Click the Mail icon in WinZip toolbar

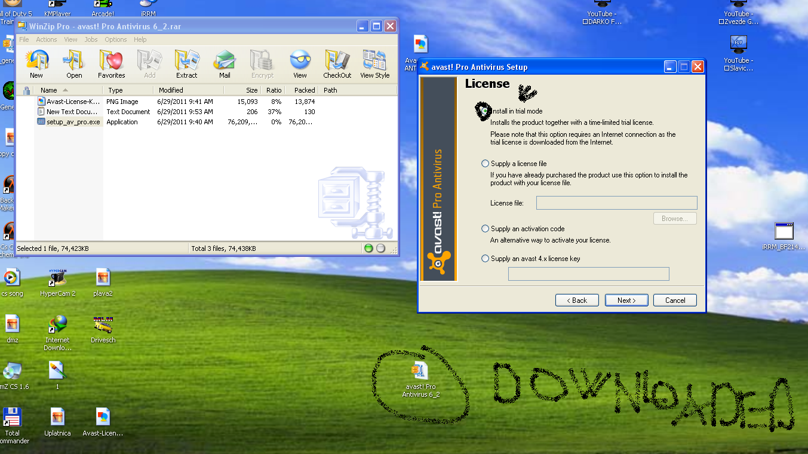[225, 64]
